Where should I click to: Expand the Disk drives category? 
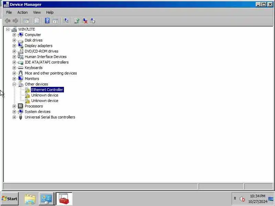click(14, 40)
